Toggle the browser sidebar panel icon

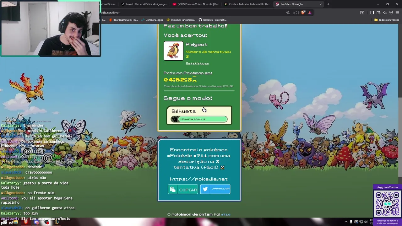click(x=372, y=13)
